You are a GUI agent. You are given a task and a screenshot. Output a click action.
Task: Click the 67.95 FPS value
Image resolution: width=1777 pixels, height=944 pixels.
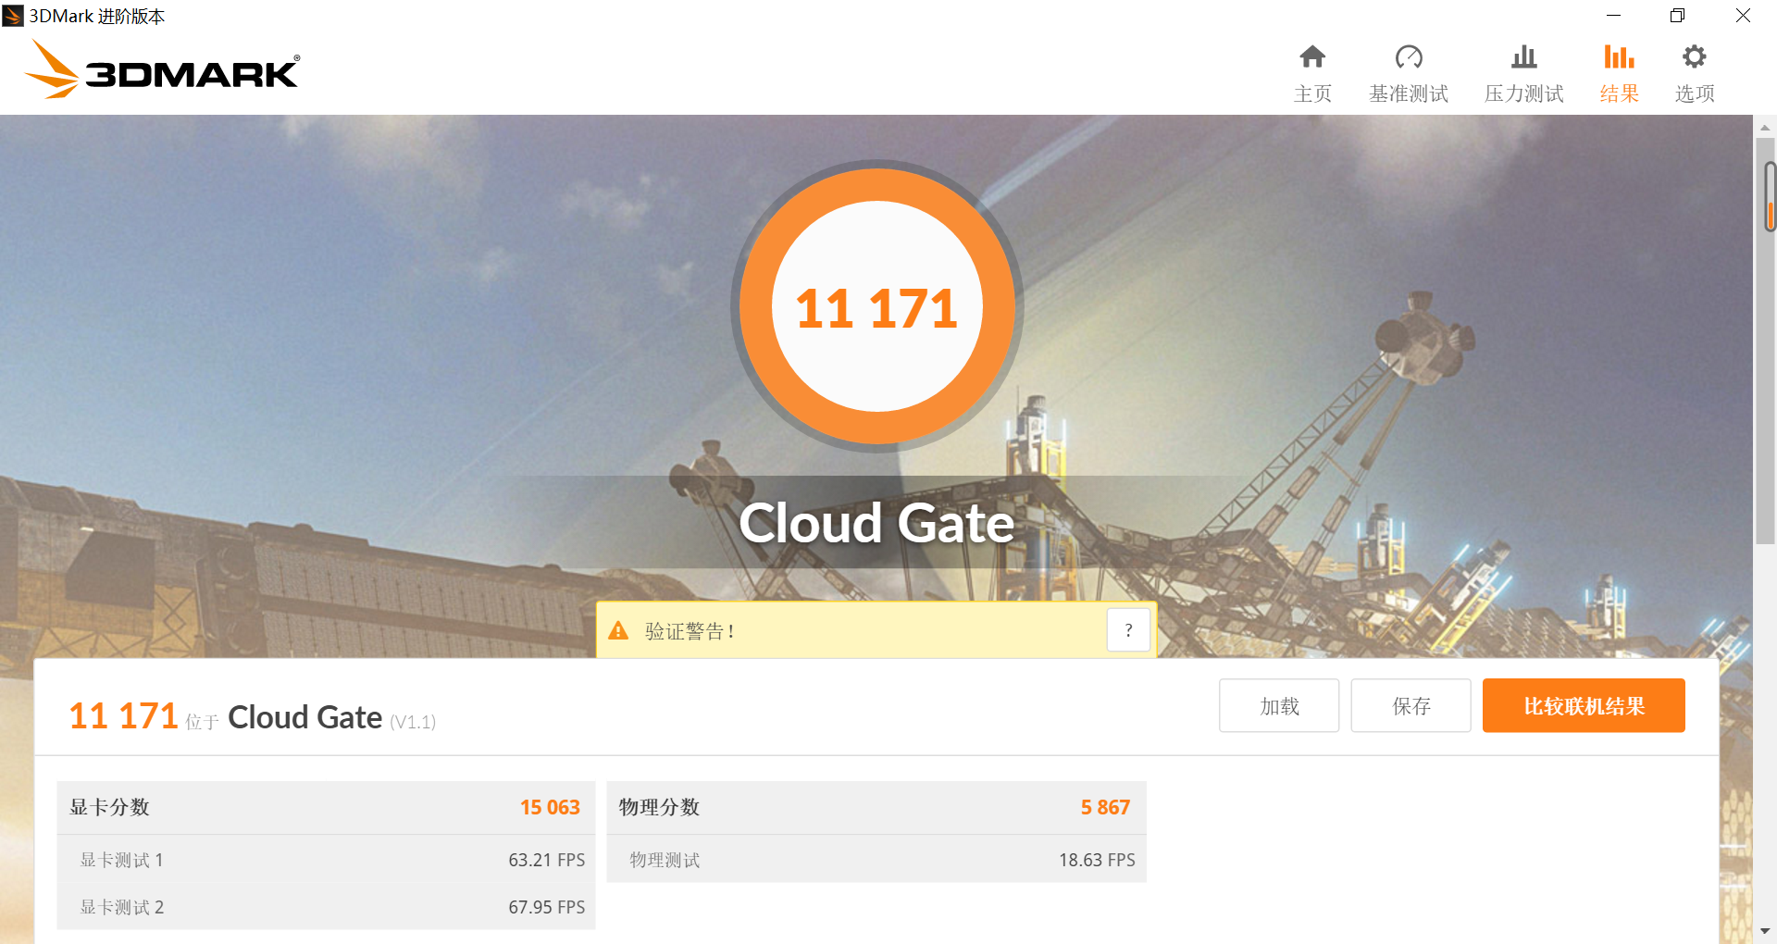pos(546,907)
